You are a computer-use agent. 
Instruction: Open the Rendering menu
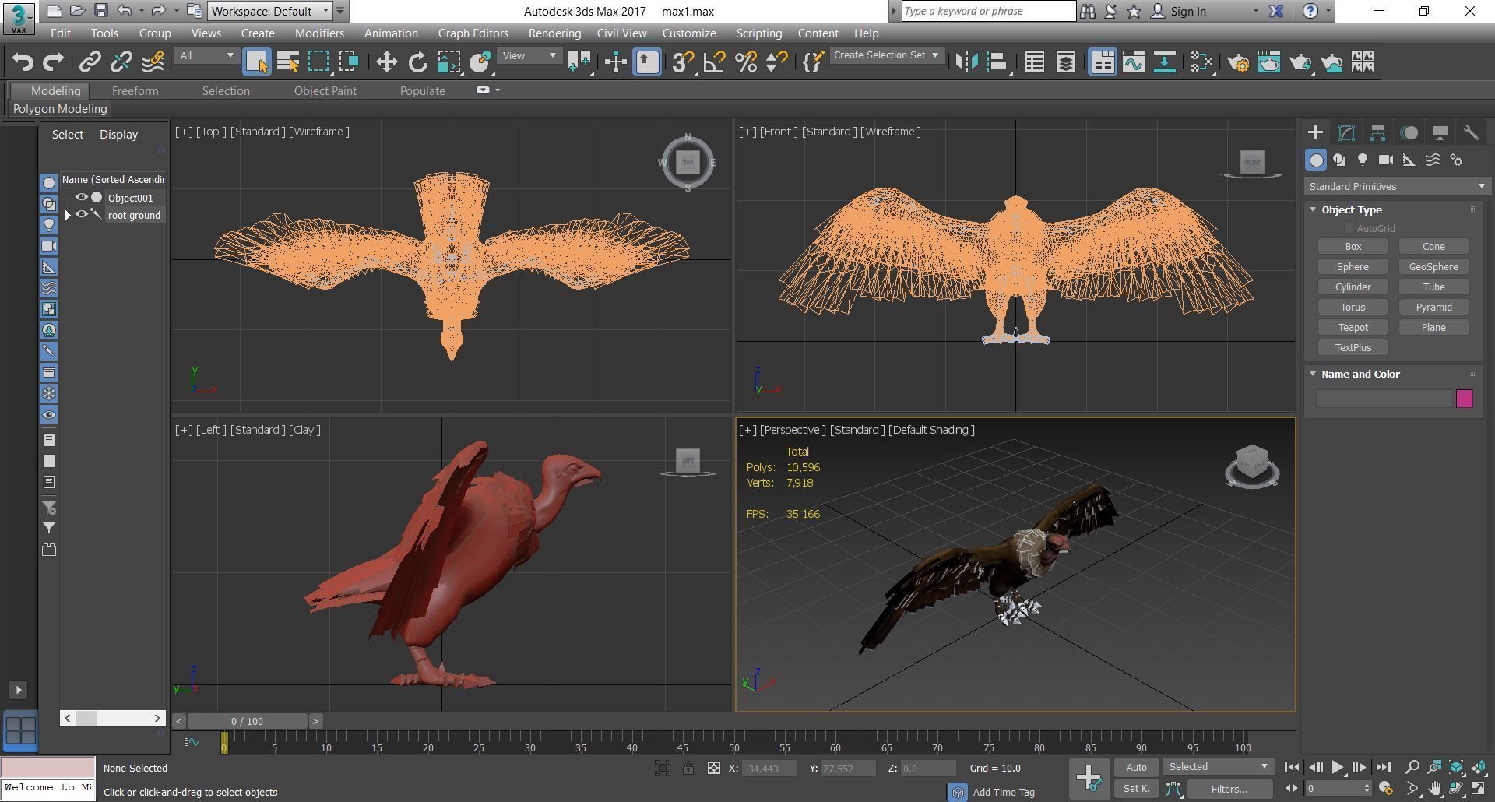[x=554, y=33]
